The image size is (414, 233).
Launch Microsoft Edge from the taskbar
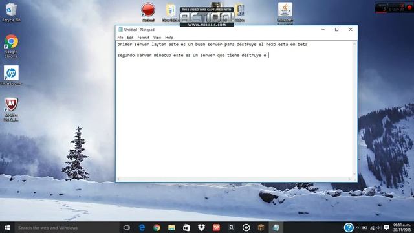(142, 227)
